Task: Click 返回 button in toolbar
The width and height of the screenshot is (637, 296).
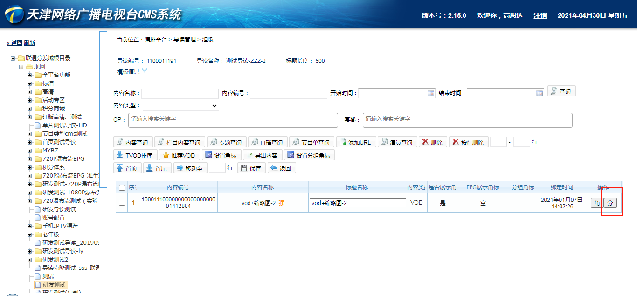Action: tap(282, 168)
